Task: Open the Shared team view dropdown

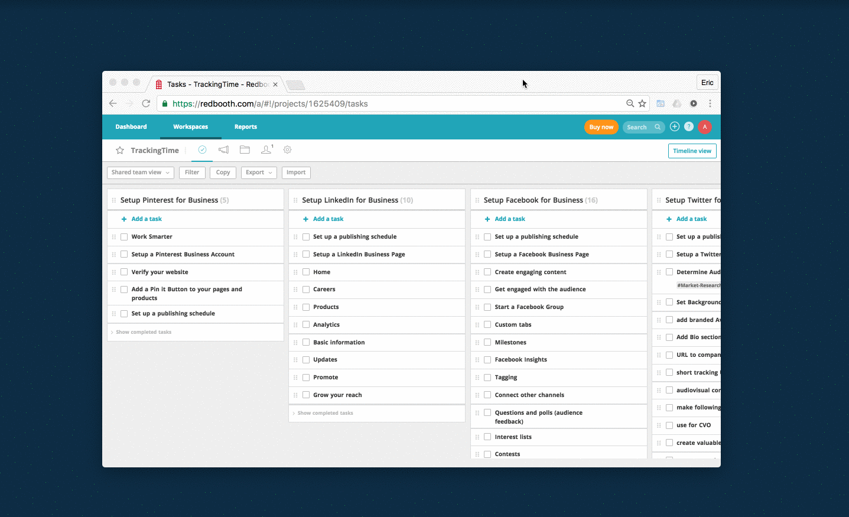Action: click(141, 173)
